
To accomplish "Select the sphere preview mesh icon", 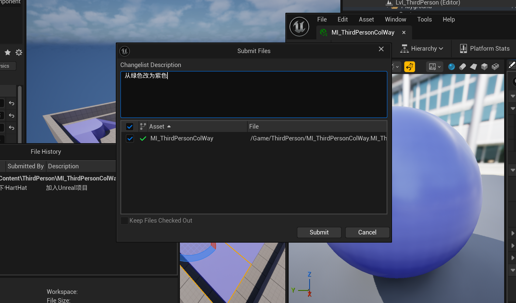I will (x=451, y=67).
